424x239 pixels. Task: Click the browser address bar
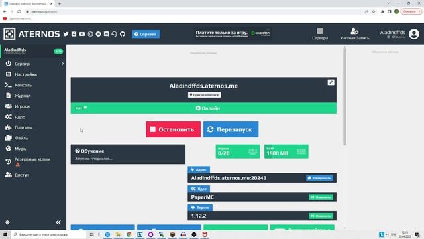click(x=195, y=12)
